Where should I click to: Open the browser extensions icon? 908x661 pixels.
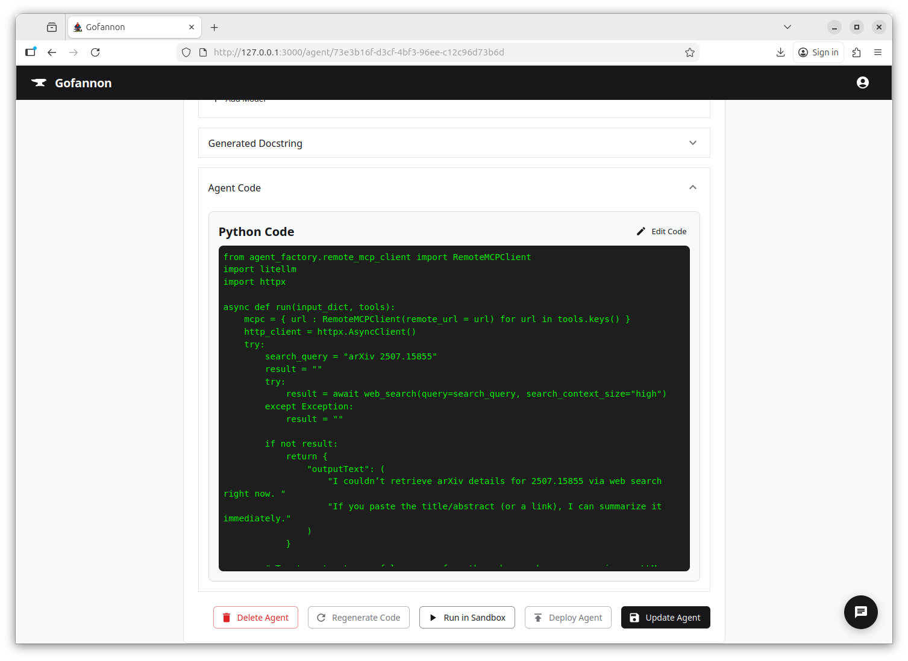click(x=856, y=52)
